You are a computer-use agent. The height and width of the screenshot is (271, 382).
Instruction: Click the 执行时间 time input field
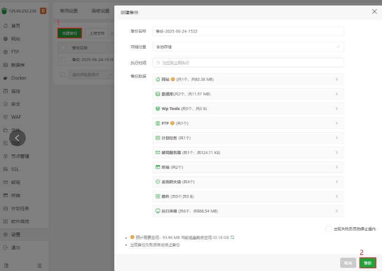click(x=248, y=63)
